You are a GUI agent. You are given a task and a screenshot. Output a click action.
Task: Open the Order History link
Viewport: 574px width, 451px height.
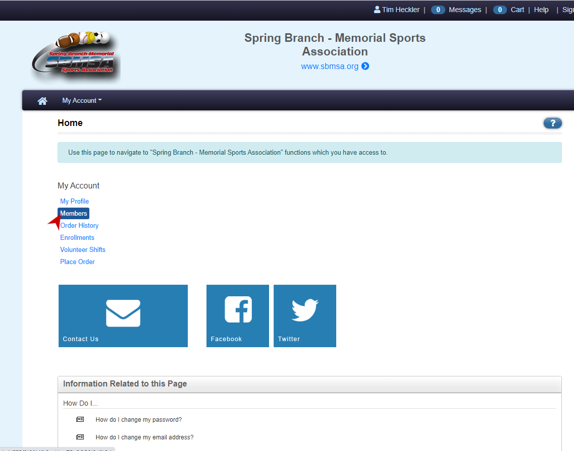click(79, 225)
